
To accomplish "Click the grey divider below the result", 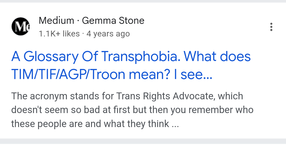I will click(x=143, y=141).
